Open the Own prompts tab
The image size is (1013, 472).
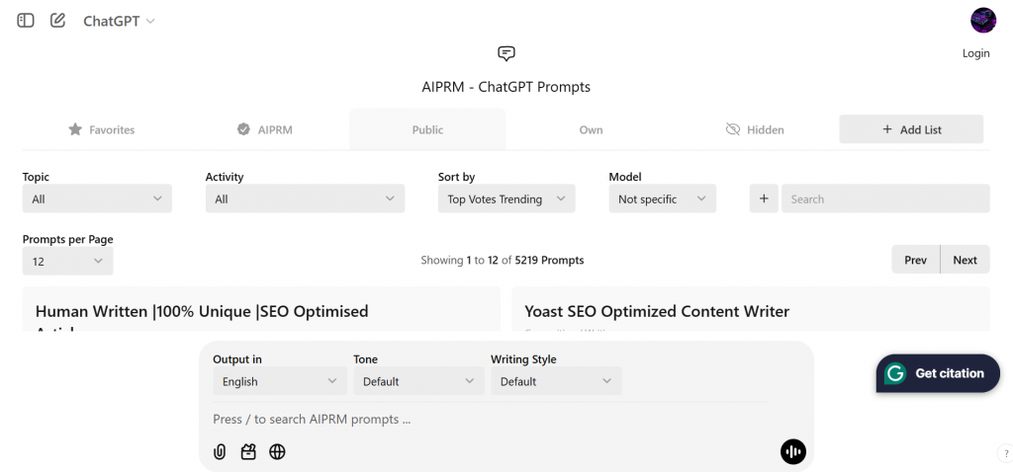[x=591, y=129]
